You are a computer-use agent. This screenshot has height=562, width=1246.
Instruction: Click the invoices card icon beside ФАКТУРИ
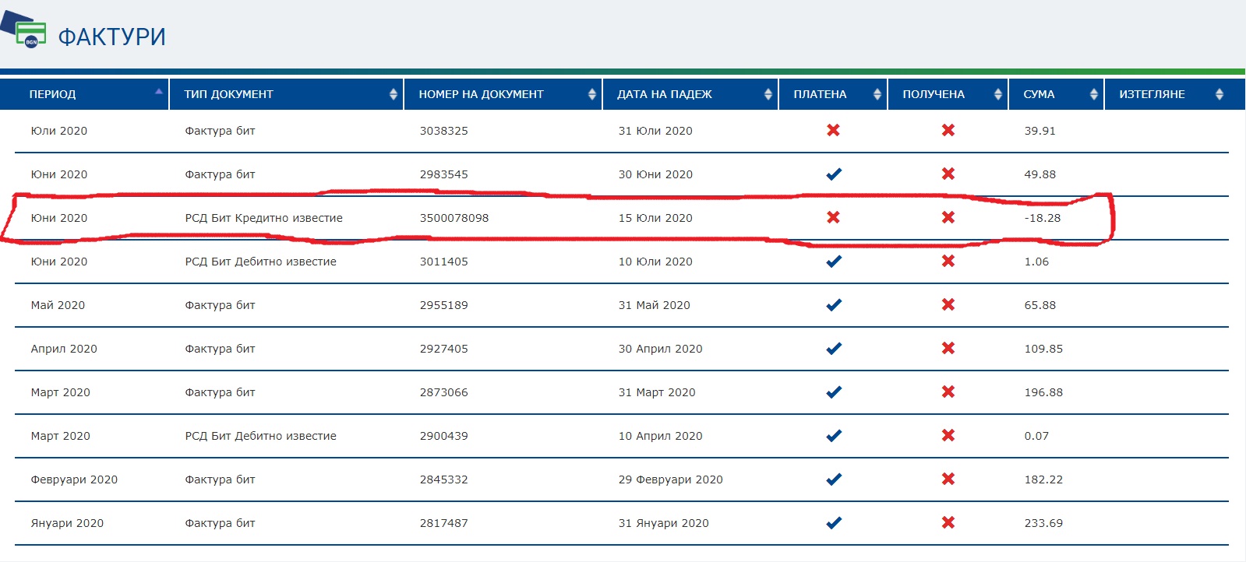coord(27,33)
